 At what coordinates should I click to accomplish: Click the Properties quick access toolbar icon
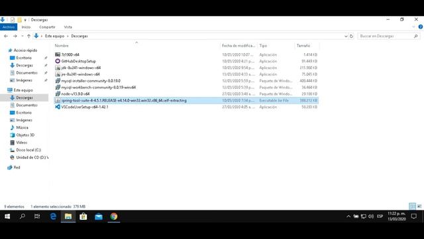[13, 20]
